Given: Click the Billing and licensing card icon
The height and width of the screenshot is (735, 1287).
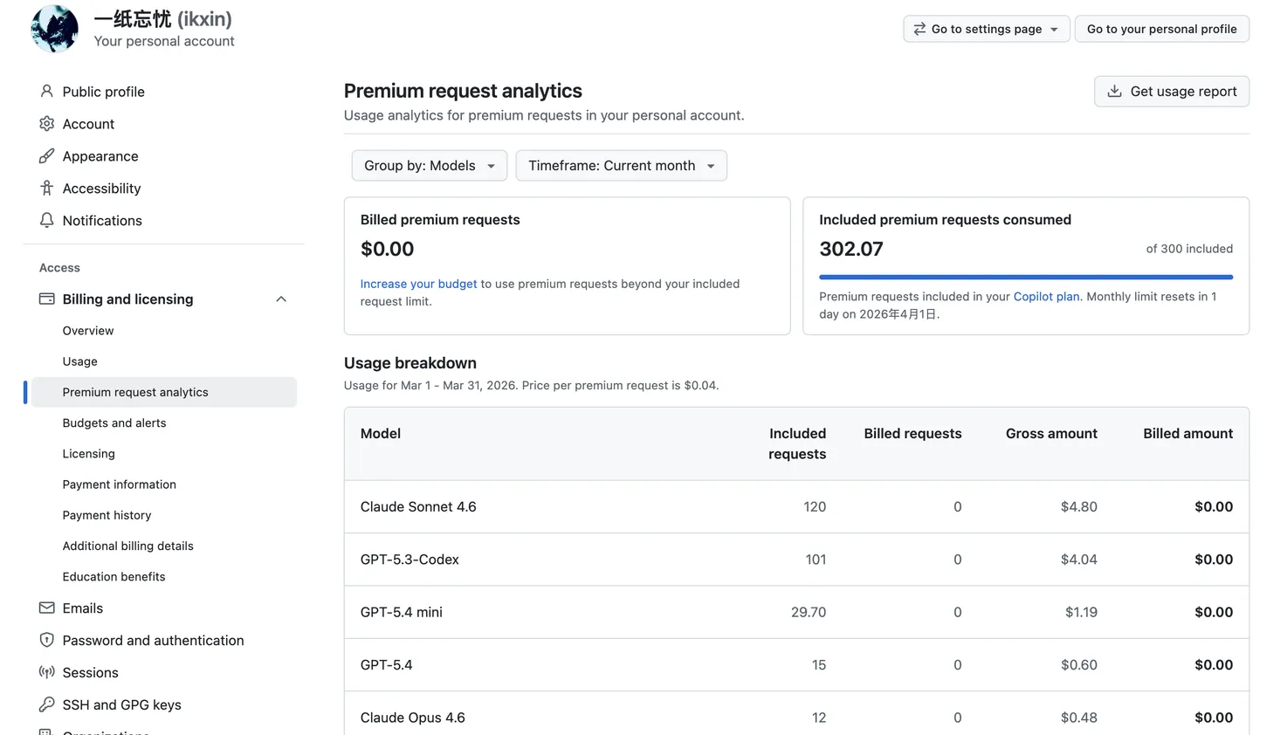Looking at the screenshot, I should (47, 299).
